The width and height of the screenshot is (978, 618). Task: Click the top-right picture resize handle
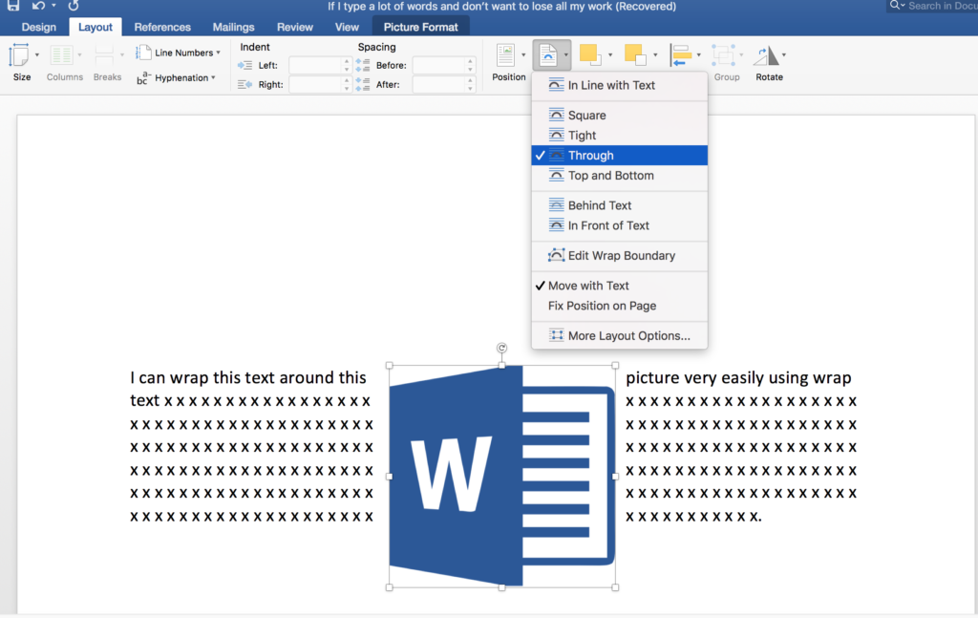pyautogui.click(x=615, y=366)
